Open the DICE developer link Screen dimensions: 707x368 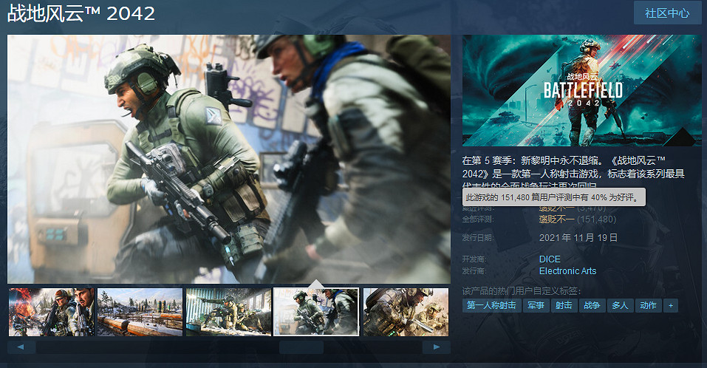coord(550,259)
